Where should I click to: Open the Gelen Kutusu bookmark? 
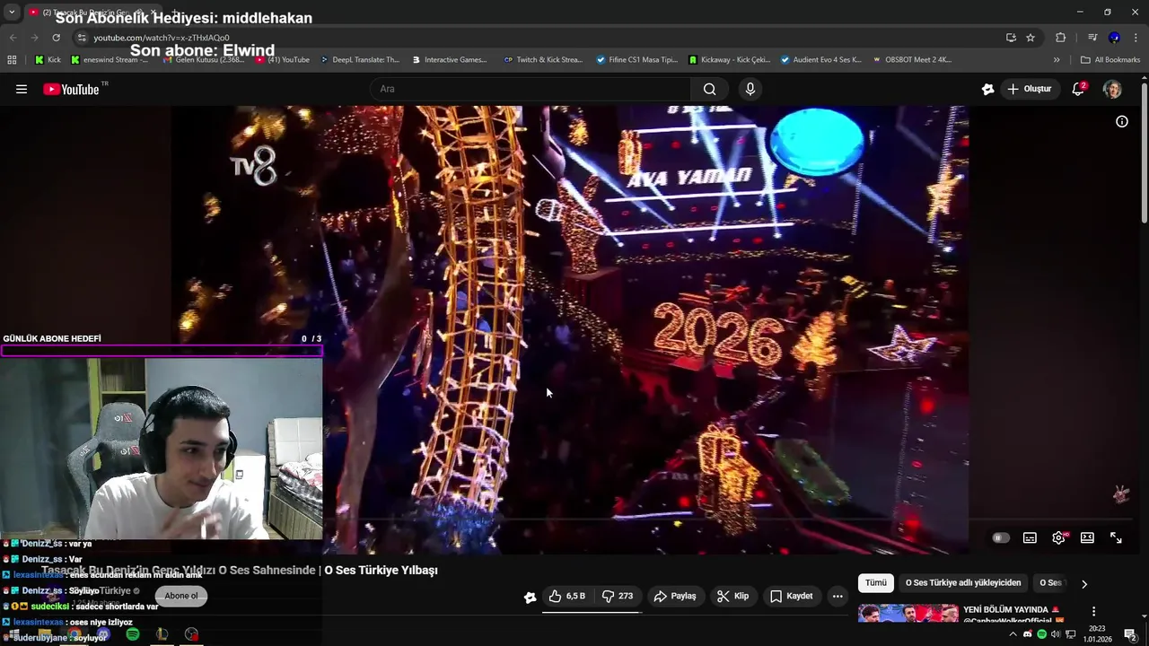pos(203,60)
